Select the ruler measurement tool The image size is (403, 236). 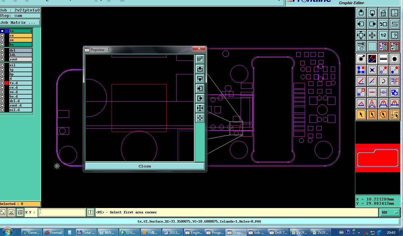383,59
